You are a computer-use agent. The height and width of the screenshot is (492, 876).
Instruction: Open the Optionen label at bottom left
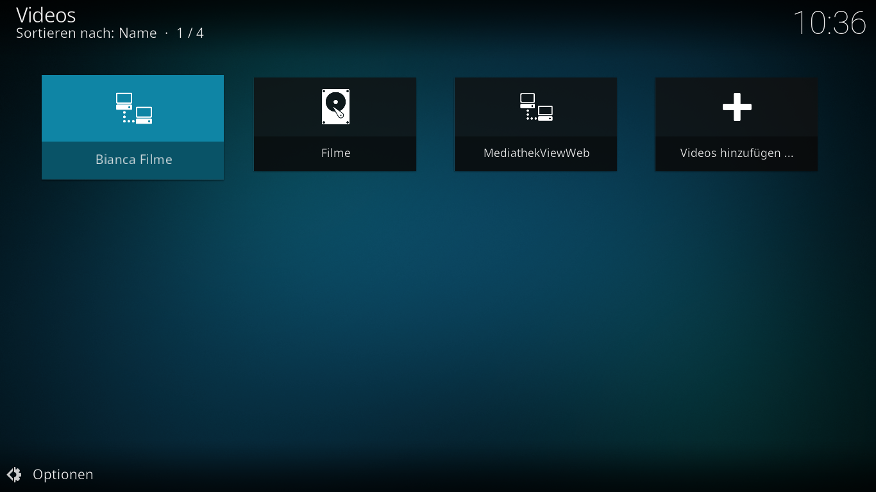coord(63,475)
